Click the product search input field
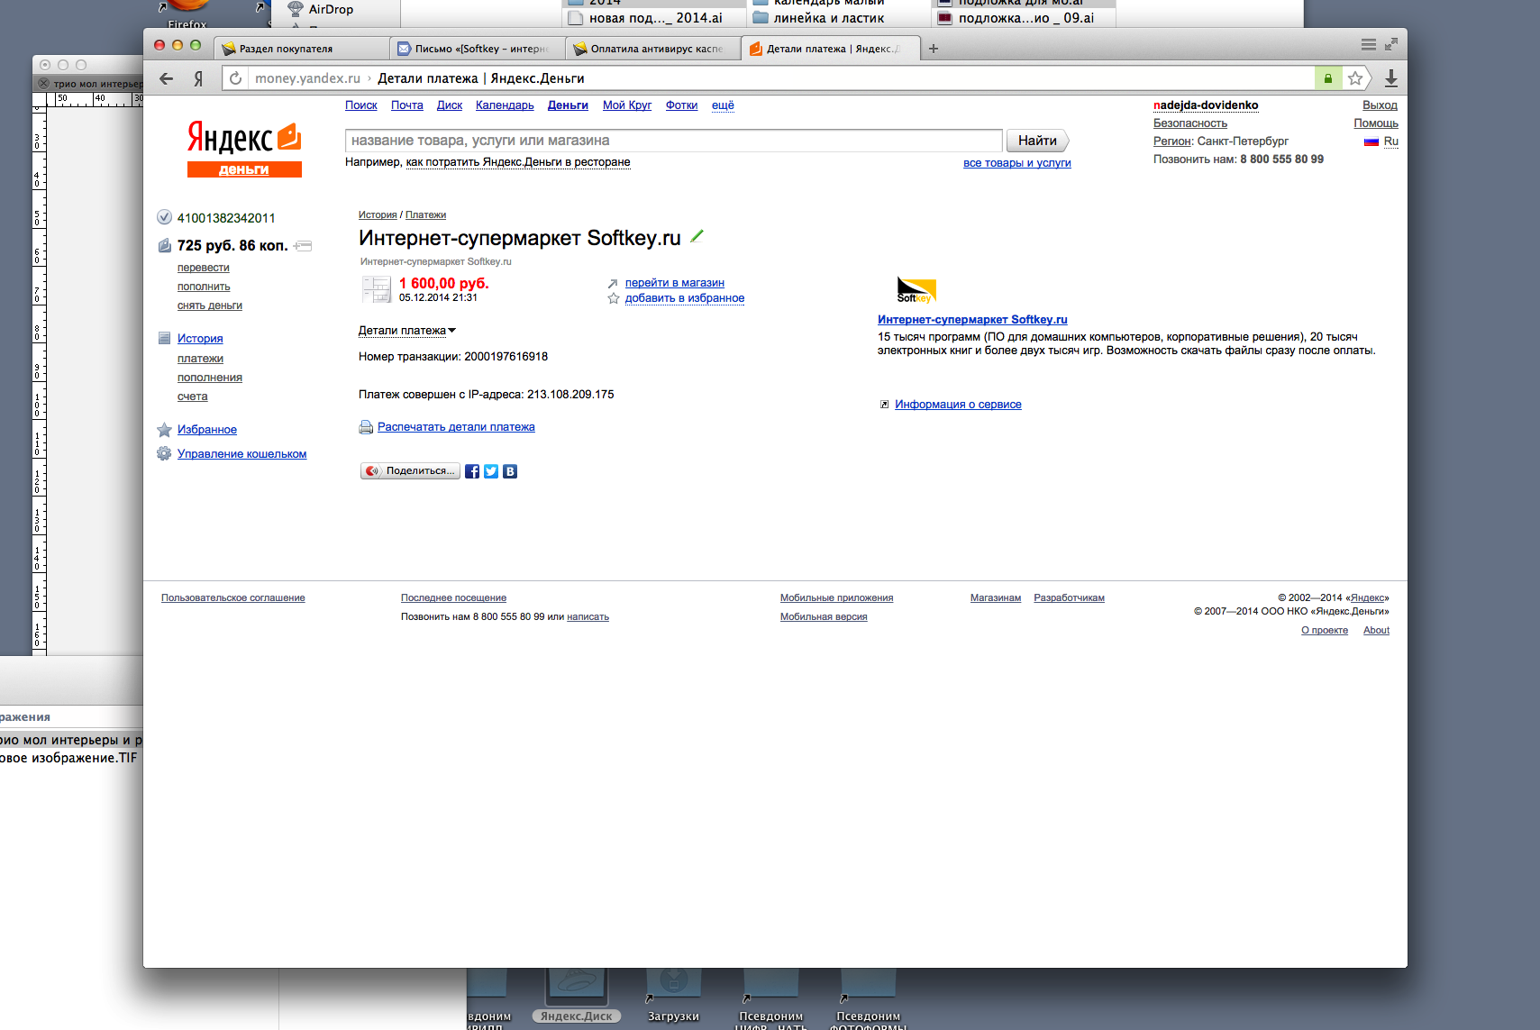 point(673,141)
